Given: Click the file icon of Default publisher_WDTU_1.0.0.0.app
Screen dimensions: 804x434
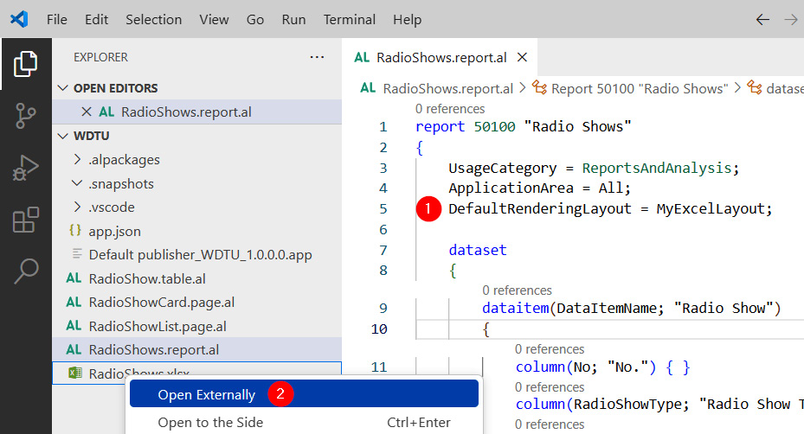Looking at the screenshot, I should pos(77,253).
